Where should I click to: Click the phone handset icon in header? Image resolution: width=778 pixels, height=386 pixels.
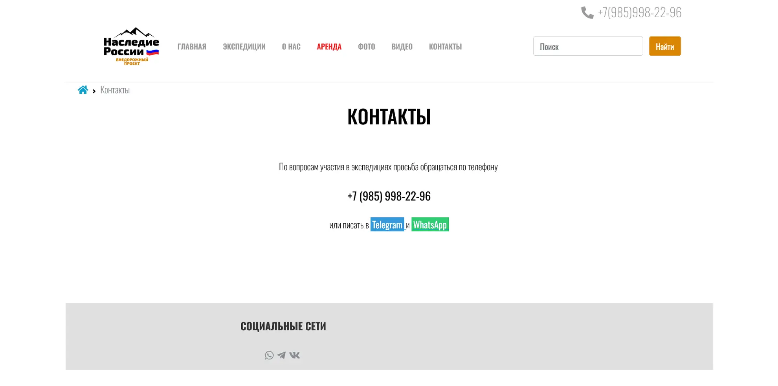click(587, 13)
